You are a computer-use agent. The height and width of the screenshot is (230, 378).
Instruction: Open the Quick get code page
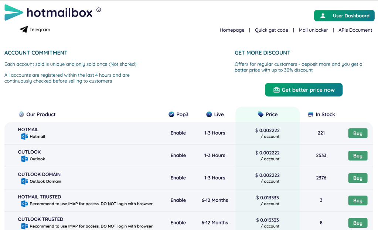[x=271, y=30]
